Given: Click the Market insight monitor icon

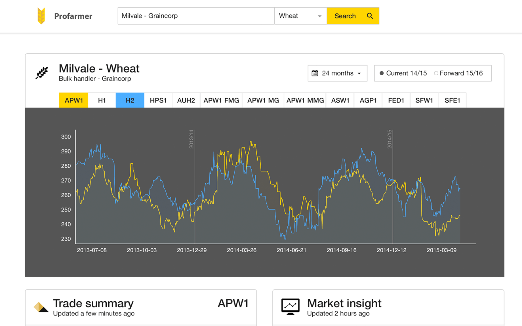Looking at the screenshot, I should coord(290,307).
